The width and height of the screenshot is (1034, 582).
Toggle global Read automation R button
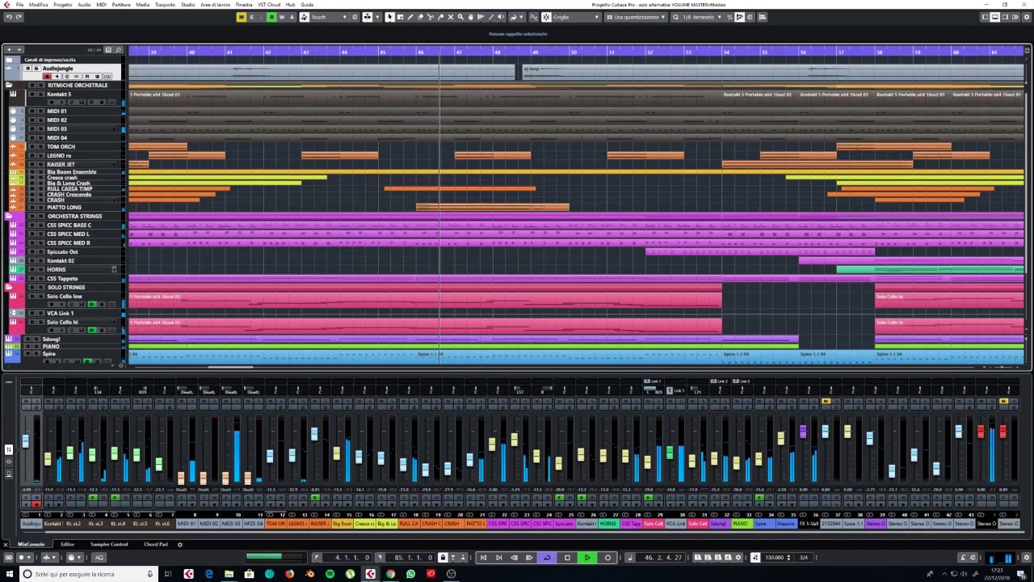271,17
